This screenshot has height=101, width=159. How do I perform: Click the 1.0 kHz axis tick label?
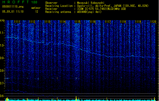2,45
